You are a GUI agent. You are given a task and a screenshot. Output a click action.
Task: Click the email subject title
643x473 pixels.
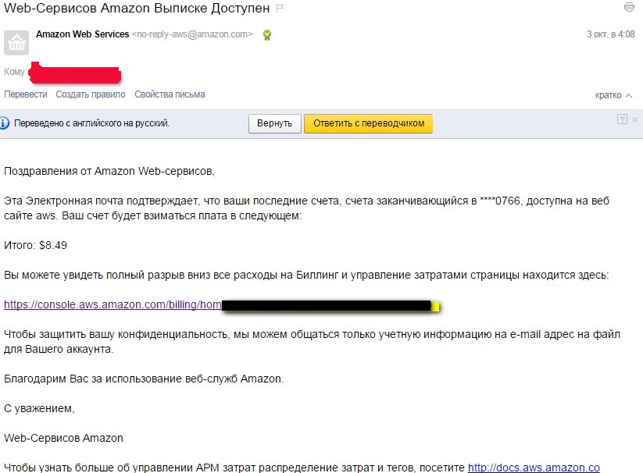click(x=137, y=8)
